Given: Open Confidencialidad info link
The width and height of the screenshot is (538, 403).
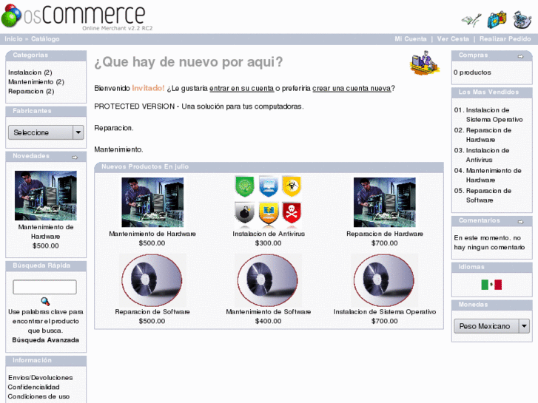Looking at the screenshot, I should pos(33,387).
